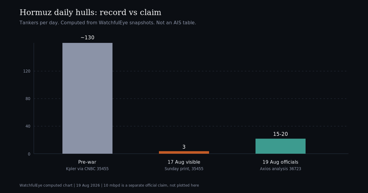Click Sunday print, 35455 source text
Screen dimensions: 368x193
184,169
